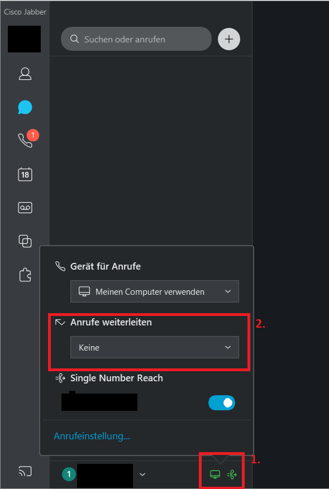Image resolution: width=329 pixels, height=489 pixels.
Task: Open the Contacts view in the sidebar
Action: coord(25,74)
